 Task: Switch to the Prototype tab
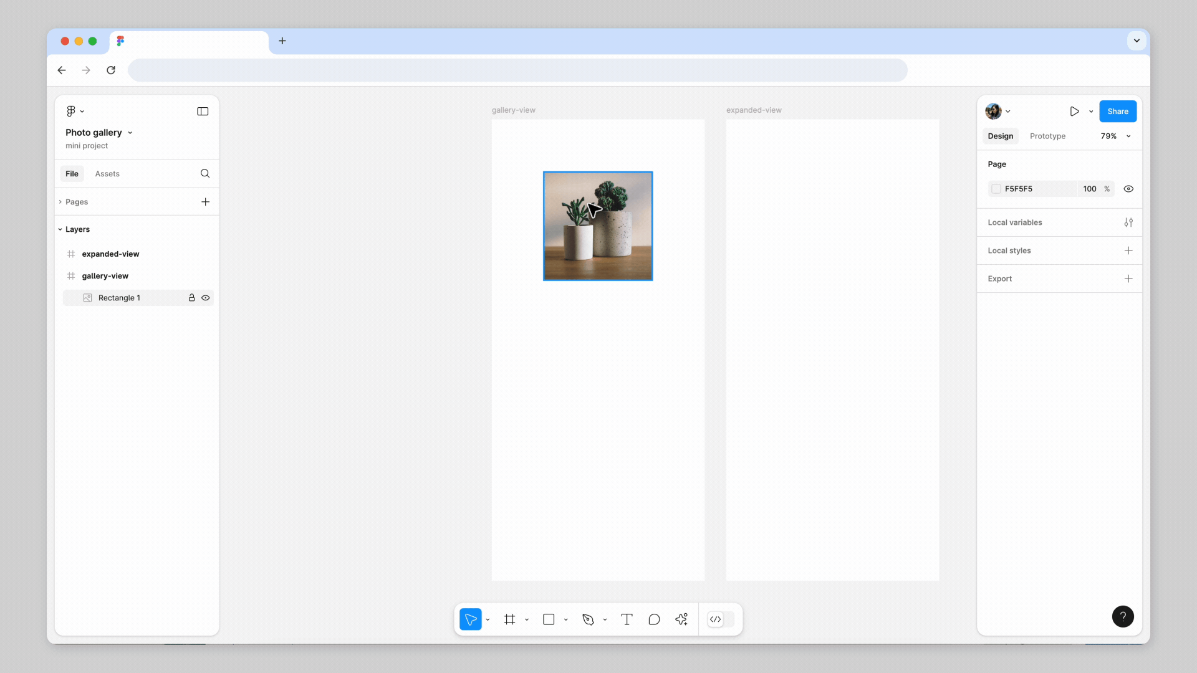tap(1047, 136)
